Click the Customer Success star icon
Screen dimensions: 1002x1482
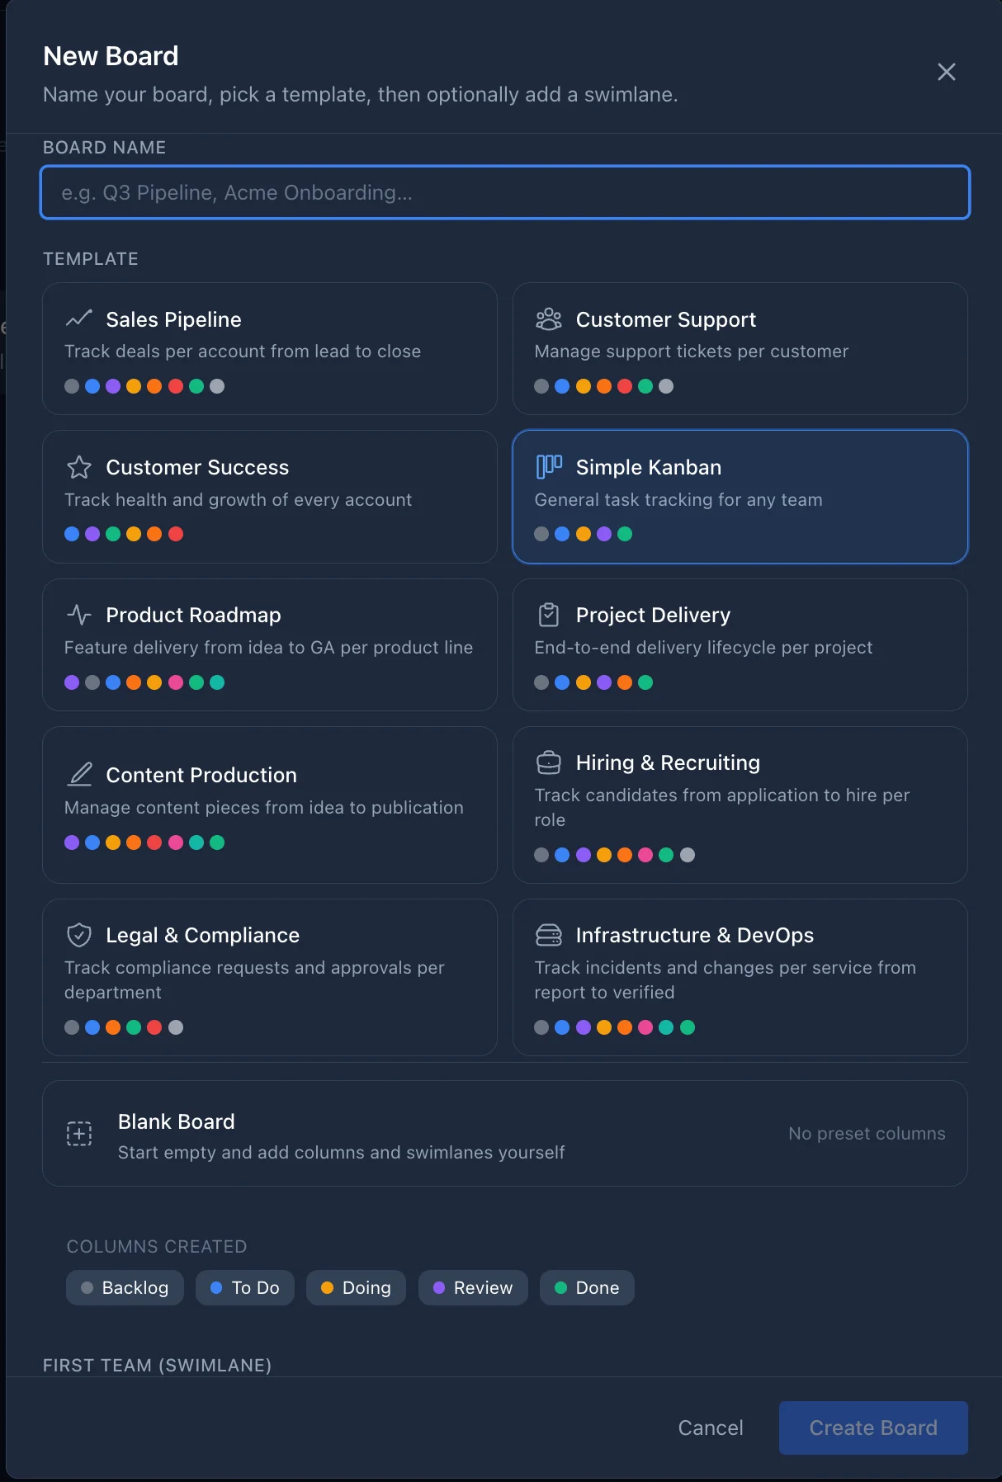[78, 467]
